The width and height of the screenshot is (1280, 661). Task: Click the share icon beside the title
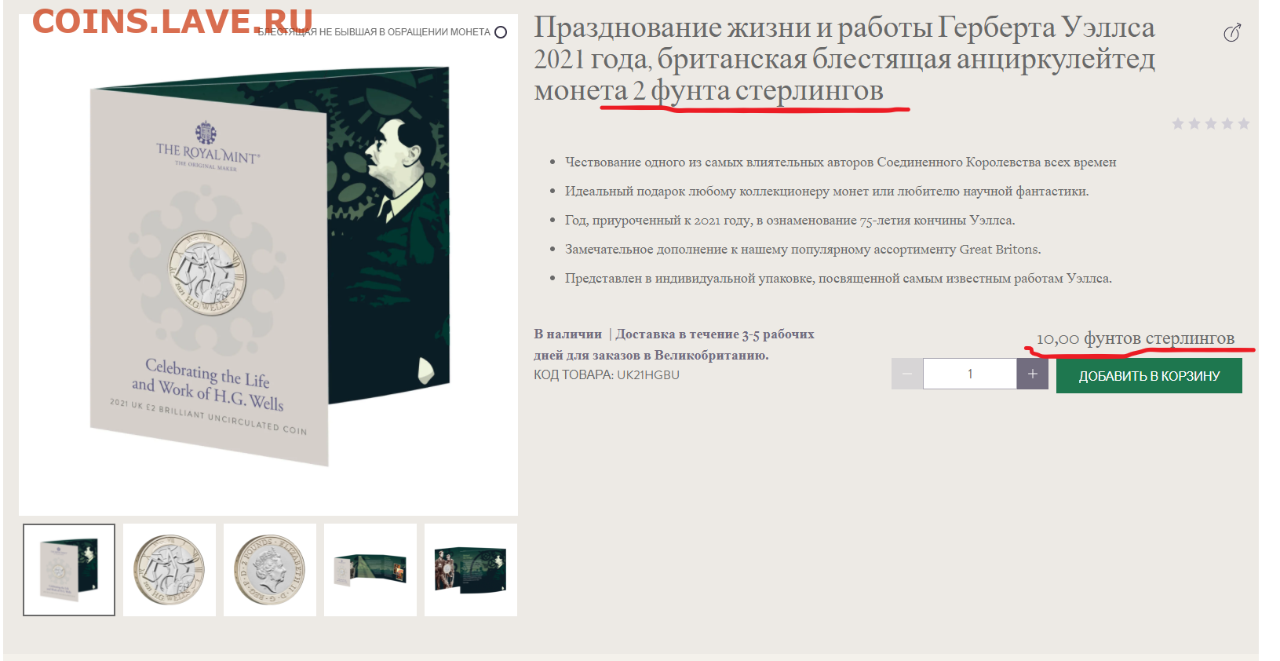click(x=1232, y=33)
